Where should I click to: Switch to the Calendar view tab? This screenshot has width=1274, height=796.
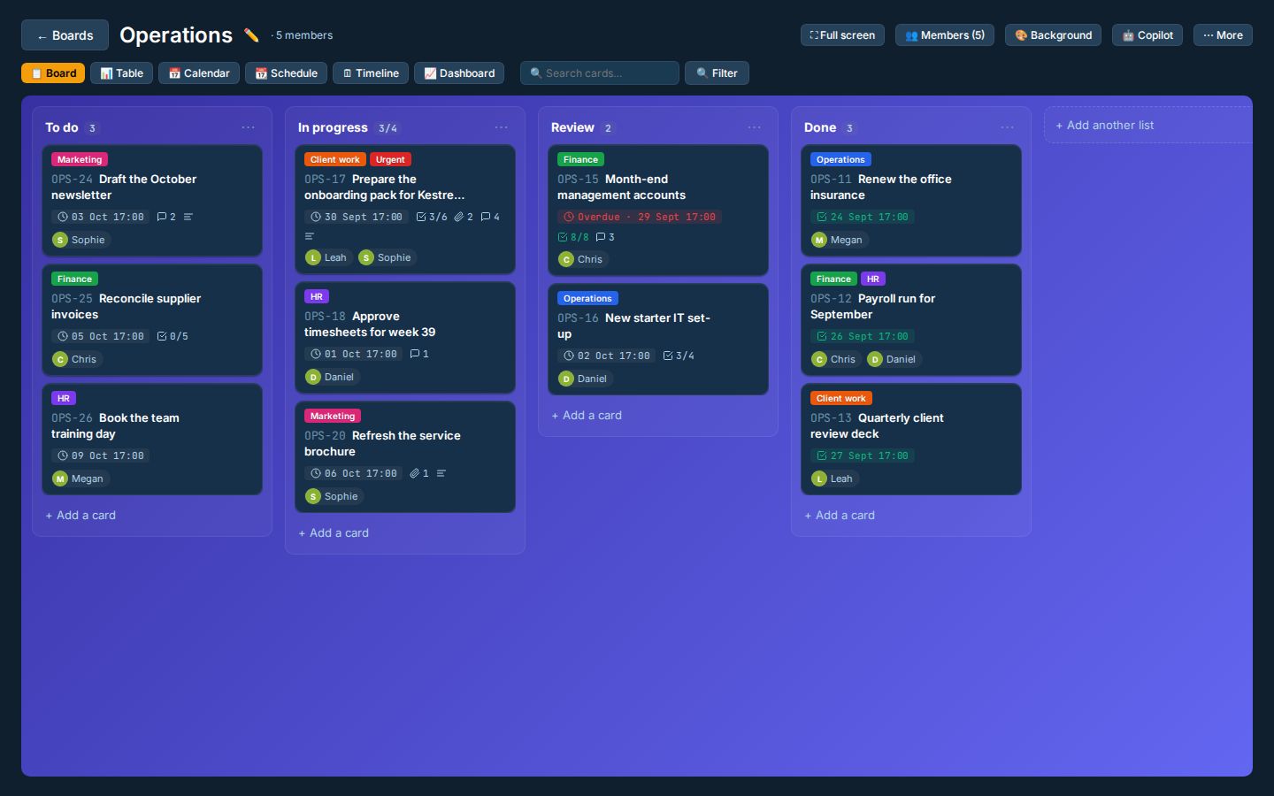tap(199, 73)
